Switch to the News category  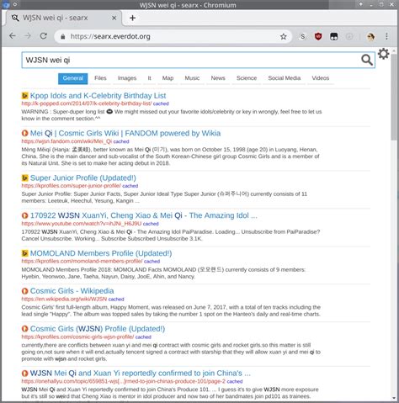[218, 78]
